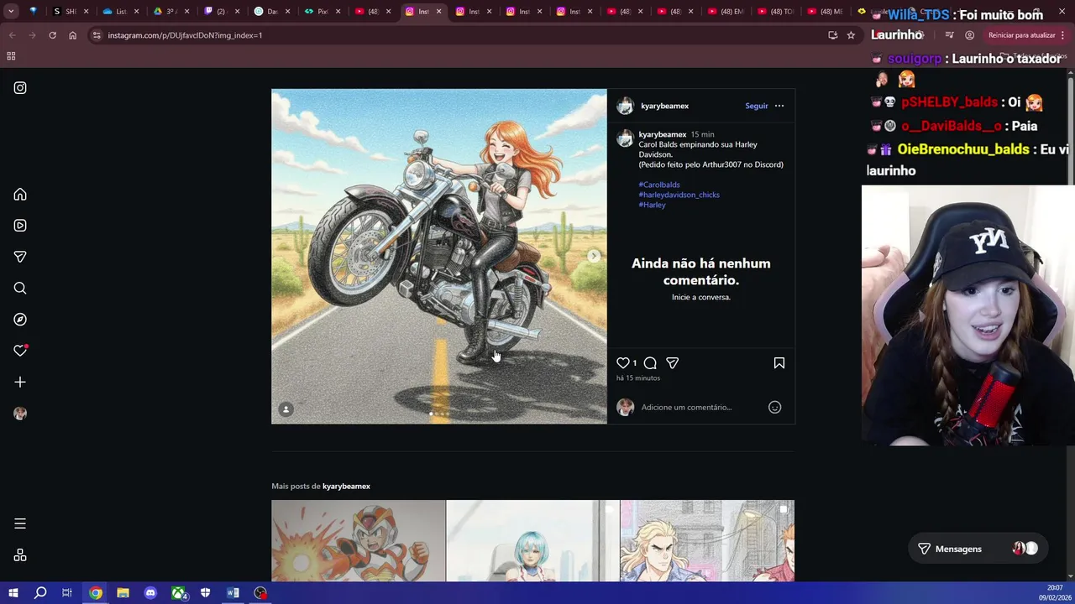Open the Meta apps icon at sidebar bottom

[x=20, y=555]
